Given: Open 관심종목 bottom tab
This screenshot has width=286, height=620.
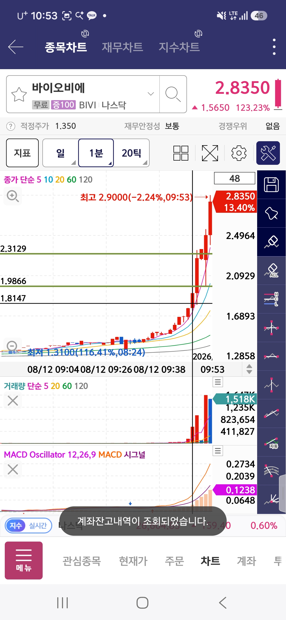Looking at the screenshot, I should pos(82,561).
